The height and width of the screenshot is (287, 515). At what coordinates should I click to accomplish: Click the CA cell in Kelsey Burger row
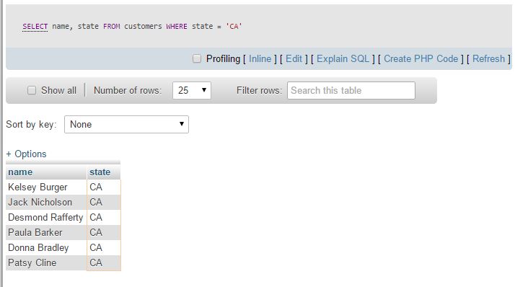[104, 187]
